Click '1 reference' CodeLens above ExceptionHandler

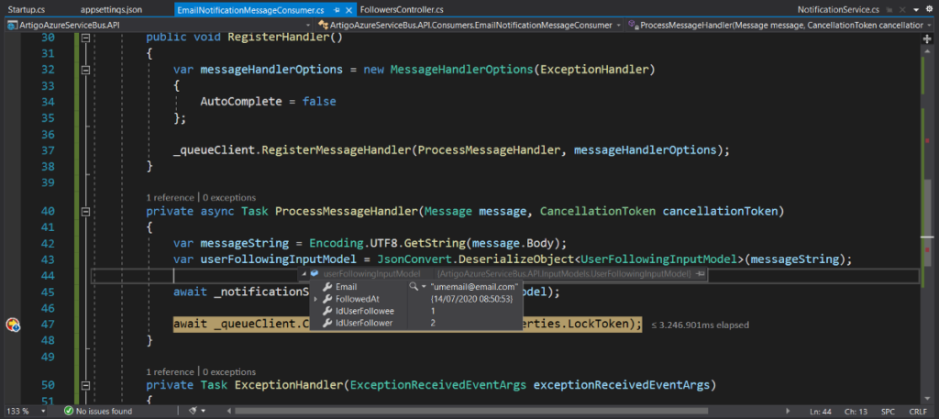point(171,371)
